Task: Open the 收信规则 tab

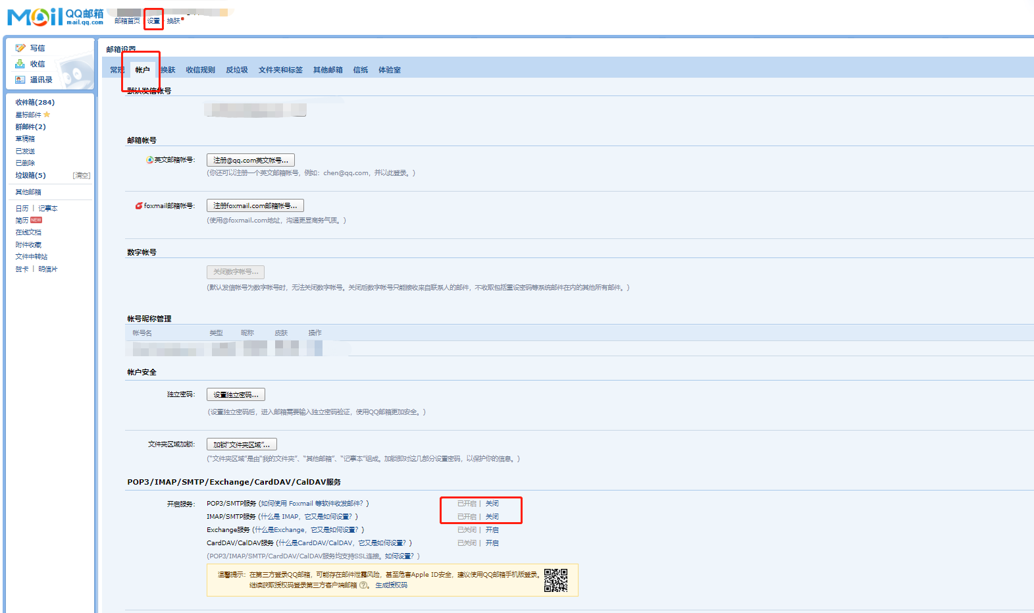Action: [200, 70]
